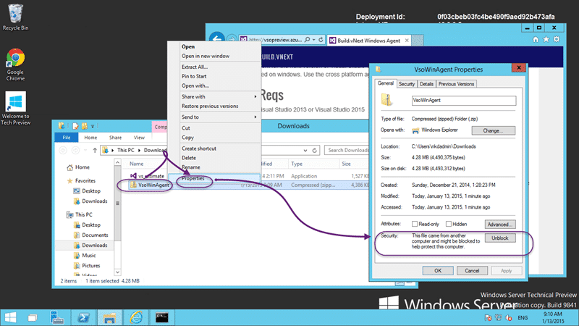
Task: Select Create shortcut in the context menu
Action: pyautogui.click(x=198, y=149)
